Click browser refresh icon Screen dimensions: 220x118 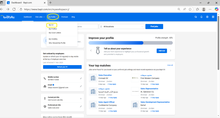tap(14, 9)
